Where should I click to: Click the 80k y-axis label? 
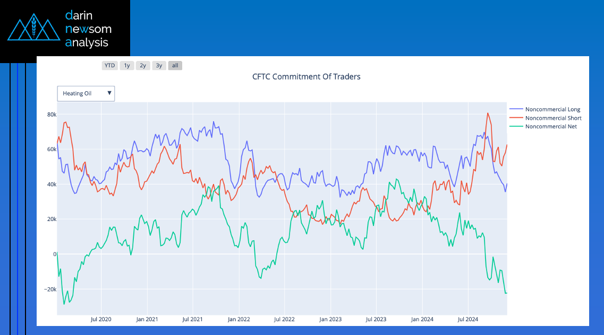[x=52, y=114]
